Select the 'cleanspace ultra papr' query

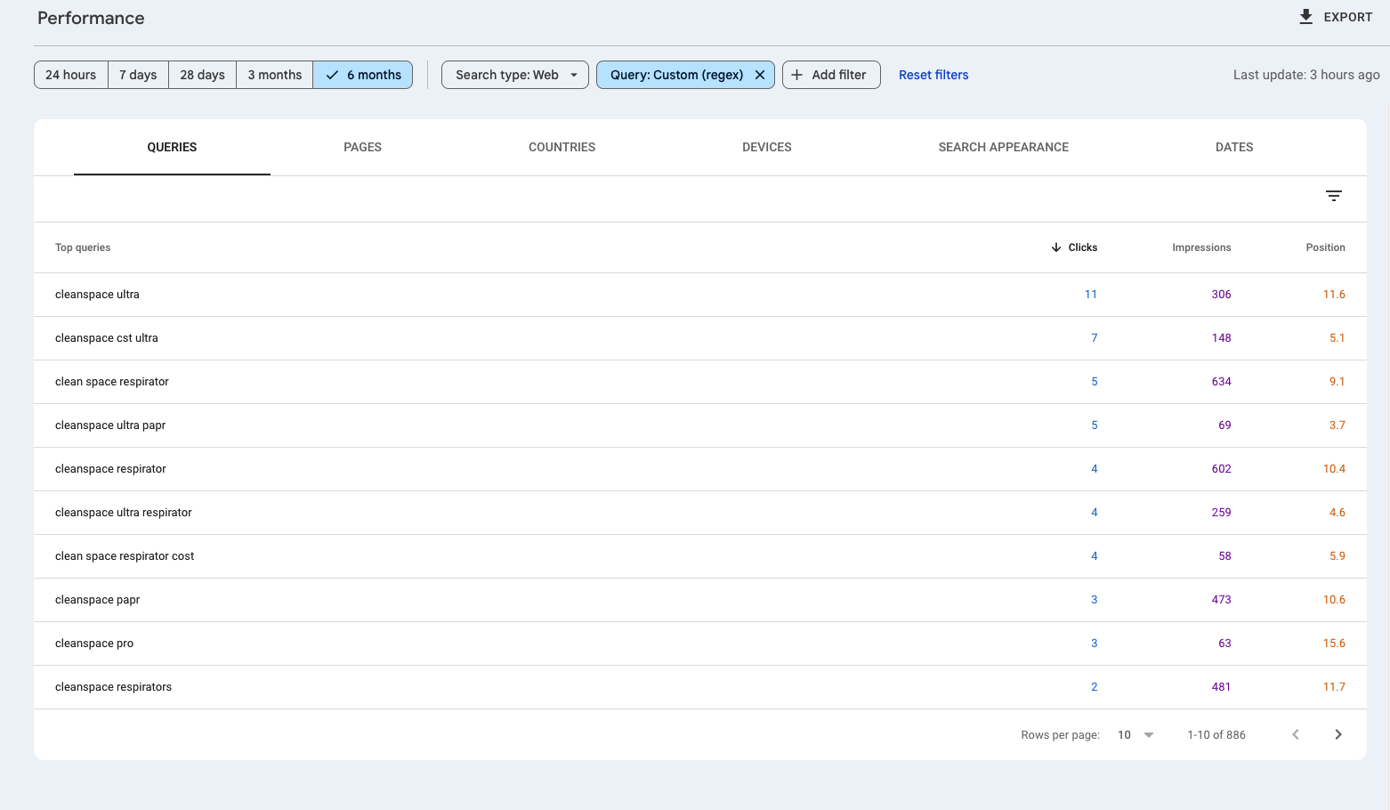point(110,425)
